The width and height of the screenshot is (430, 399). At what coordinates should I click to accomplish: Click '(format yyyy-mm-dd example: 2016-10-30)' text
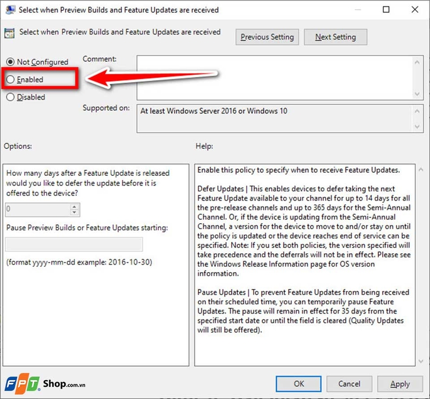(x=79, y=262)
